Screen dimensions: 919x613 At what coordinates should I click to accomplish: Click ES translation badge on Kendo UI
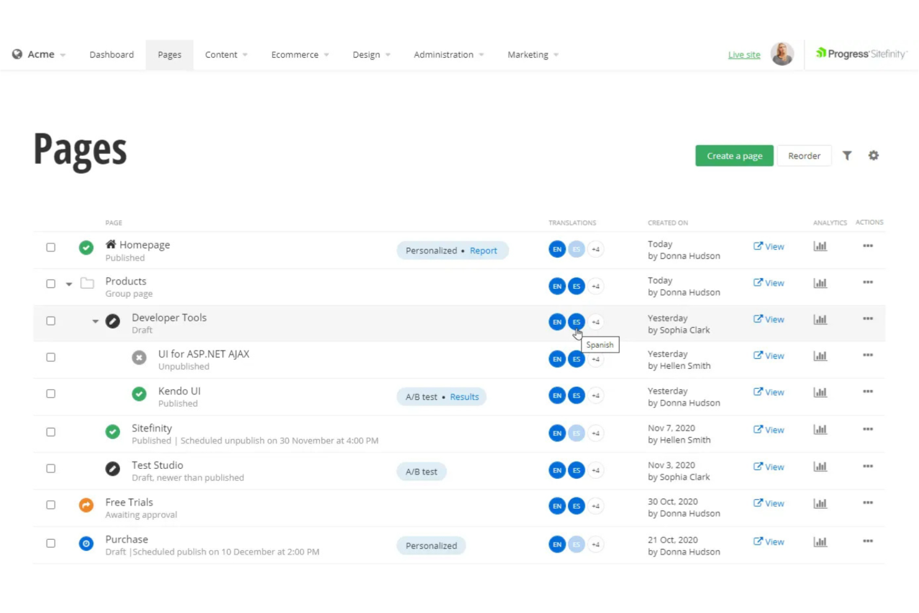coord(576,396)
